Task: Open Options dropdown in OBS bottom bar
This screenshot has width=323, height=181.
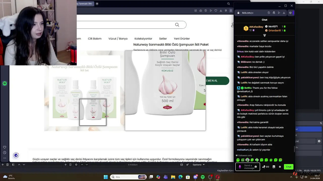Action: (199, 165)
